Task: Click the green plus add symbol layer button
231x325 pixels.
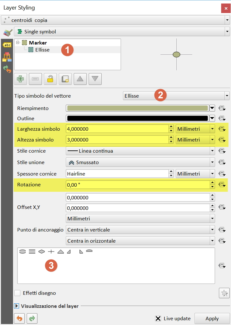Action: pos(21,79)
